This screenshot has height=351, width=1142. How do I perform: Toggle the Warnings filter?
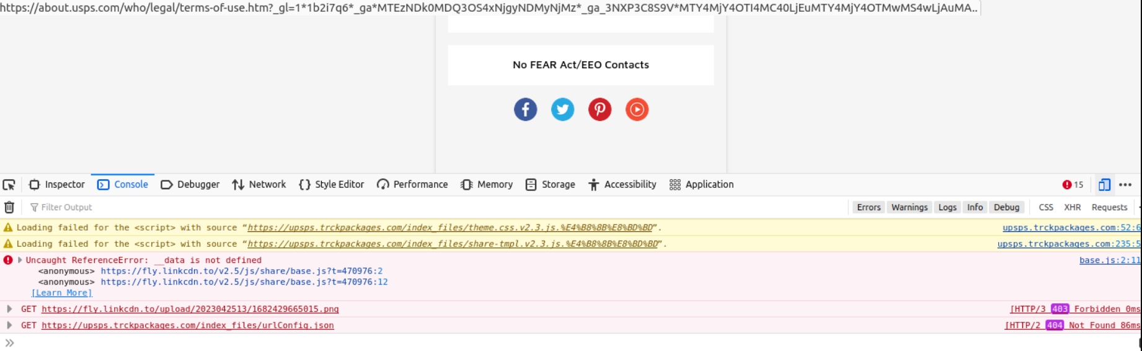coord(910,207)
